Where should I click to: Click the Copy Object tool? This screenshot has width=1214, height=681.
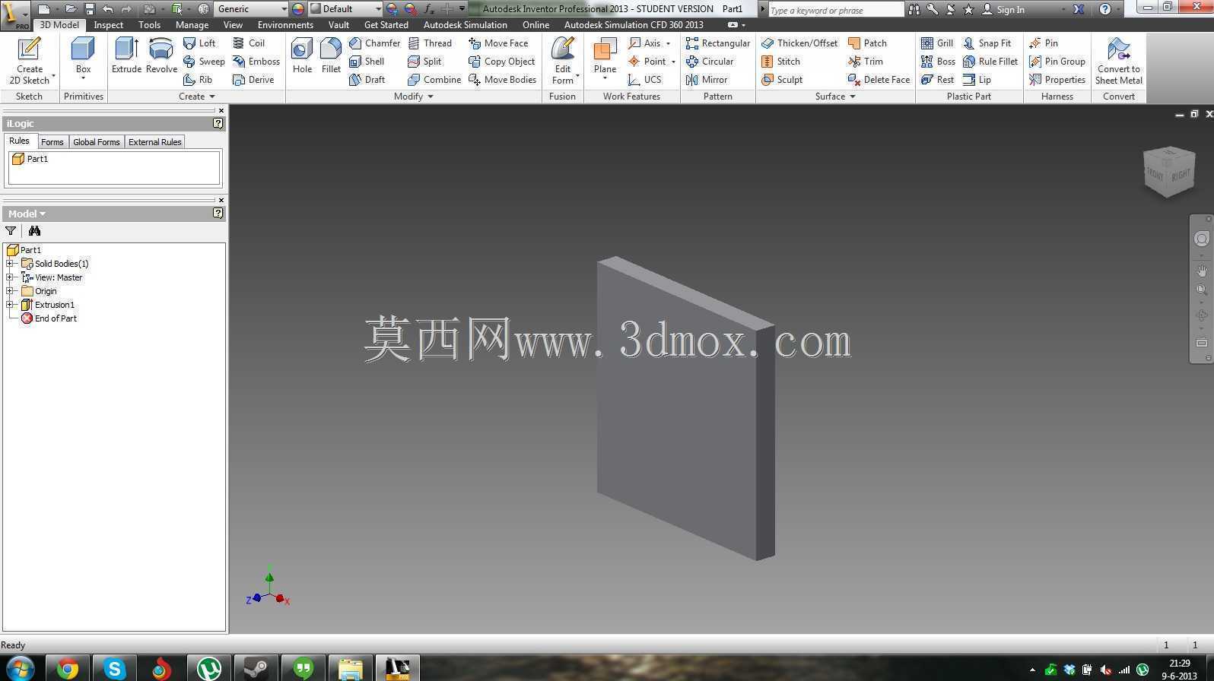coord(502,62)
